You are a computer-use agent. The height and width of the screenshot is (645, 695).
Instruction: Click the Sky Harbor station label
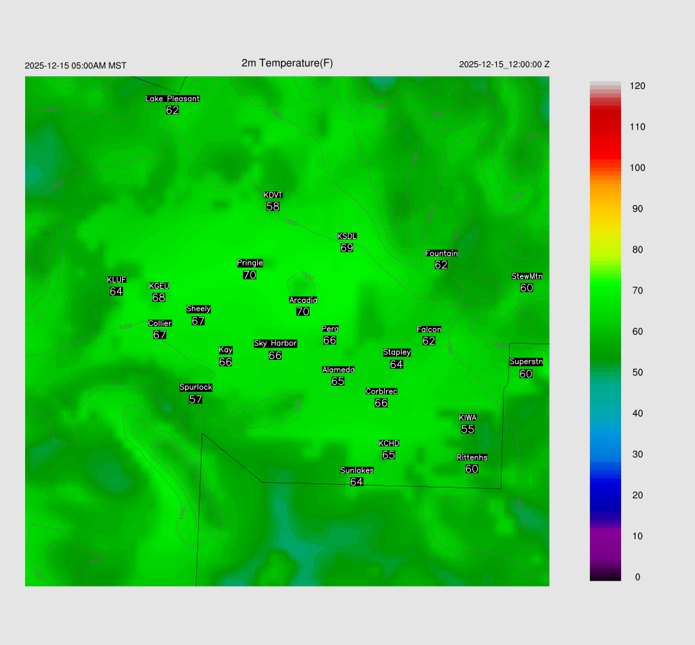point(275,344)
